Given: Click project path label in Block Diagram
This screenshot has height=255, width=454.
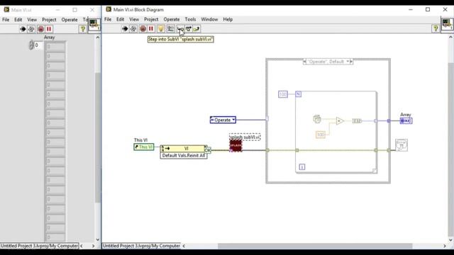Looking at the screenshot, I should [141, 246].
